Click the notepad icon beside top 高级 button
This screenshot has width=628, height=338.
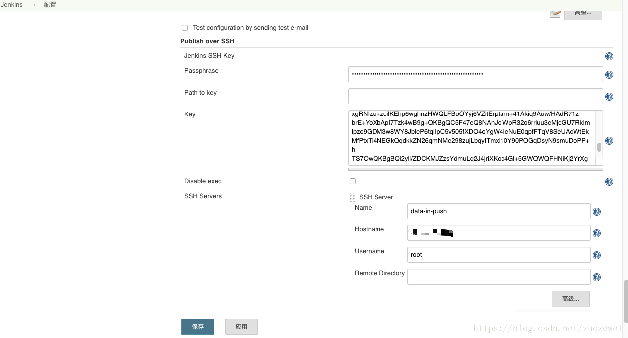coord(555,13)
